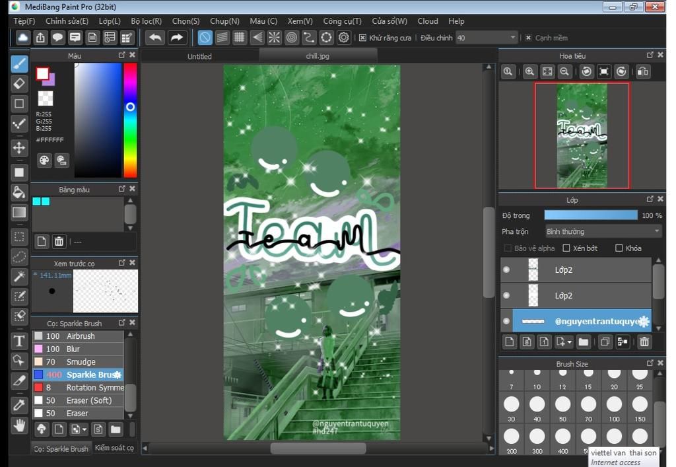Select the Move tool
The image size is (676, 467).
point(19,148)
